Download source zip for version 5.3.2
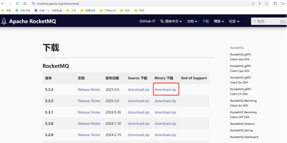The width and height of the screenshot is (287, 143). pos(138,101)
